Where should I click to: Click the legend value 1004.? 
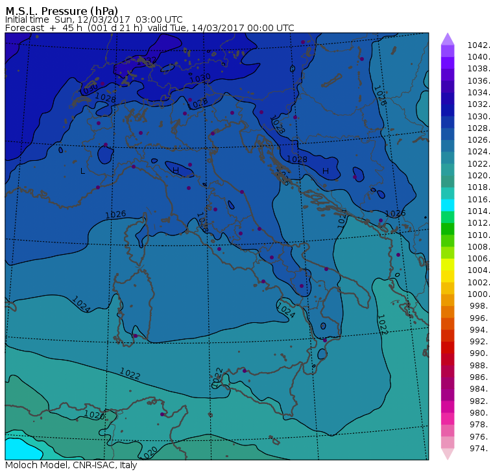[x=479, y=270]
